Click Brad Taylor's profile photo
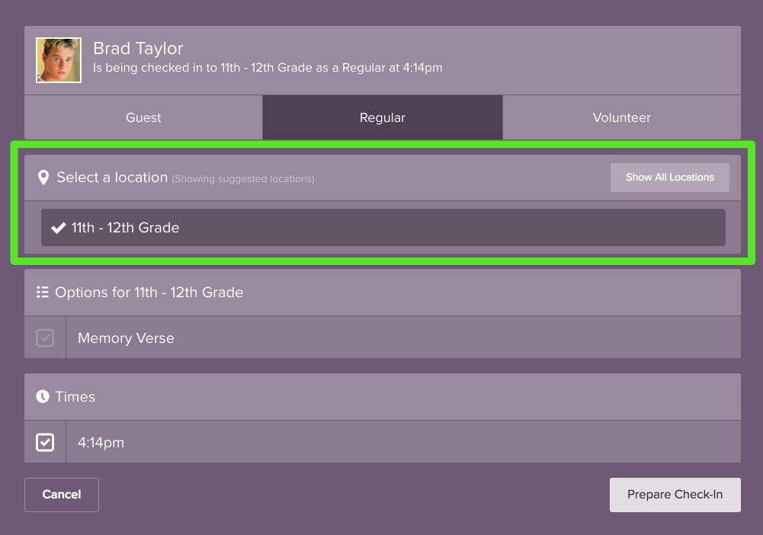This screenshot has height=535, width=763. coord(59,60)
